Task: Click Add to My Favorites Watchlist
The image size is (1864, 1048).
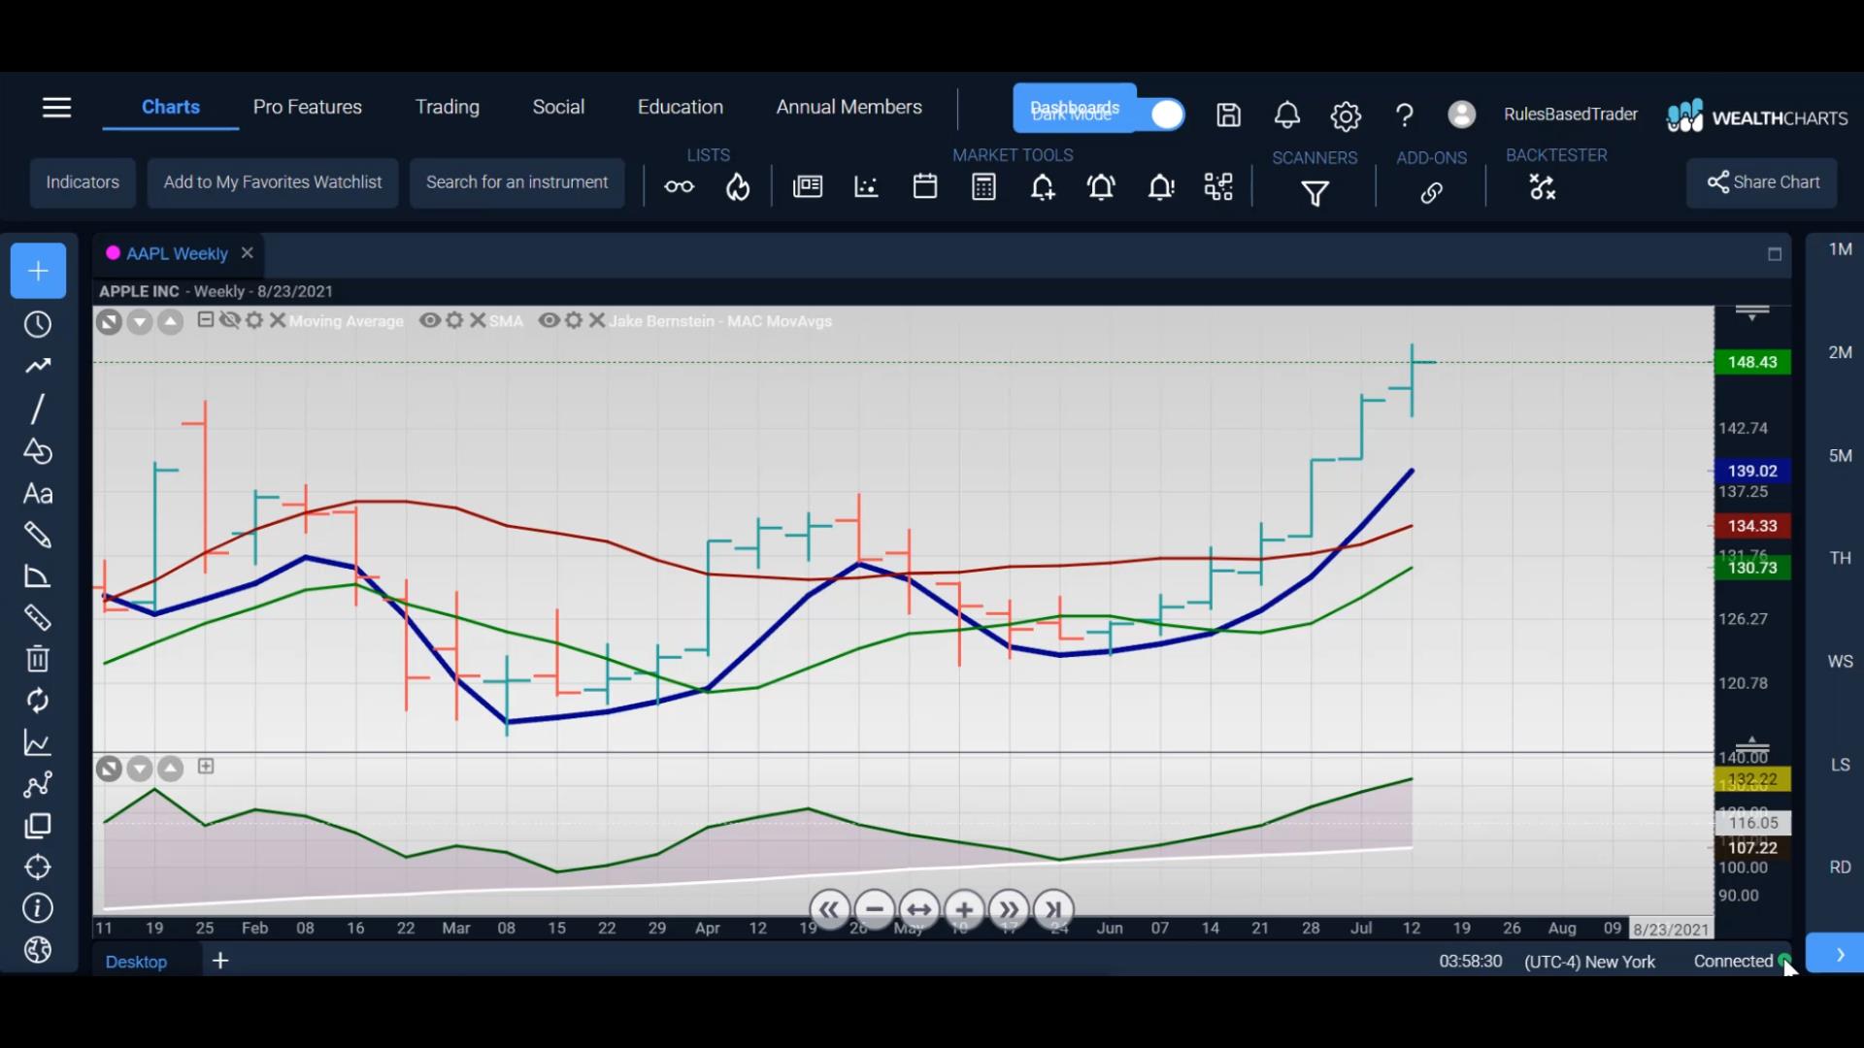Action: pos(273,182)
